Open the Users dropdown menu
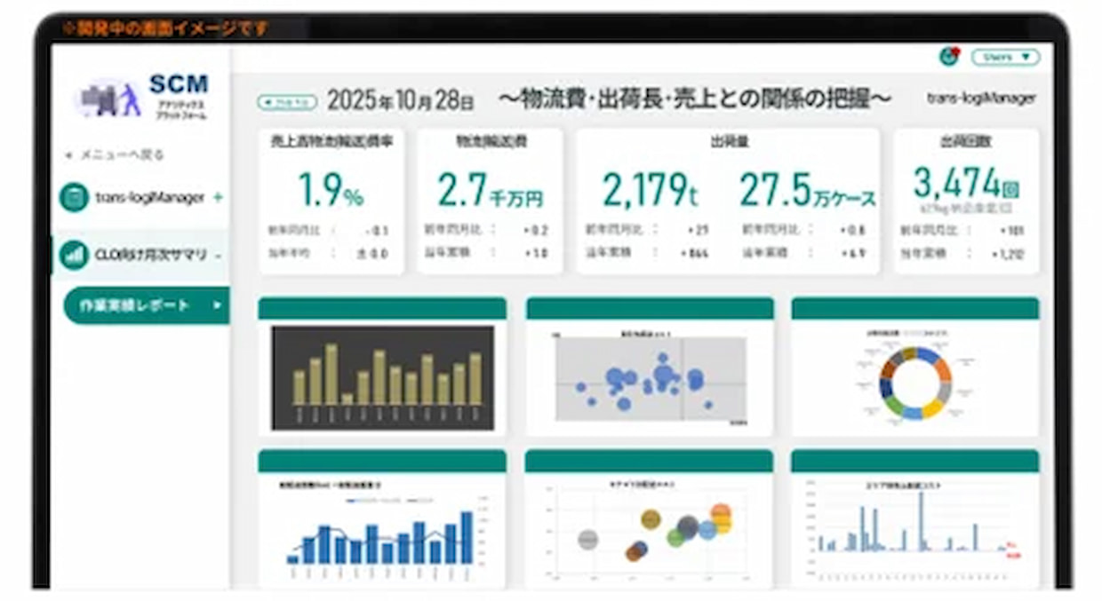The image size is (1102, 601). [1005, 57]
